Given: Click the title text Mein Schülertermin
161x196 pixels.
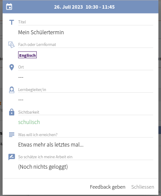Looking at the screenshot, I should click(x=41, y=33).
